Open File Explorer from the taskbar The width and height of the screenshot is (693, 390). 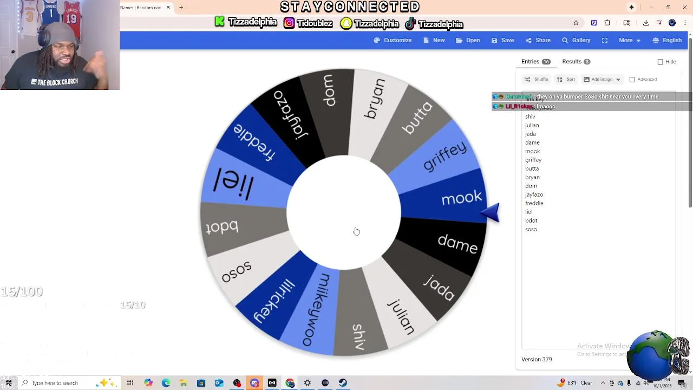click(184, 383)
